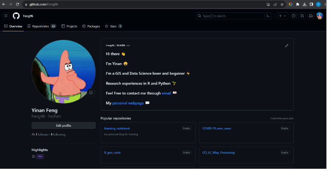Open the user avatar menu in header
This screenshot has height=177, width=331.
pyautogui.click(x=319, y=16)
